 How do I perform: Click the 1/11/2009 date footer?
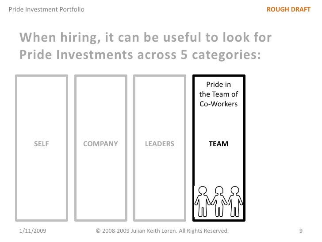point(33,230)
